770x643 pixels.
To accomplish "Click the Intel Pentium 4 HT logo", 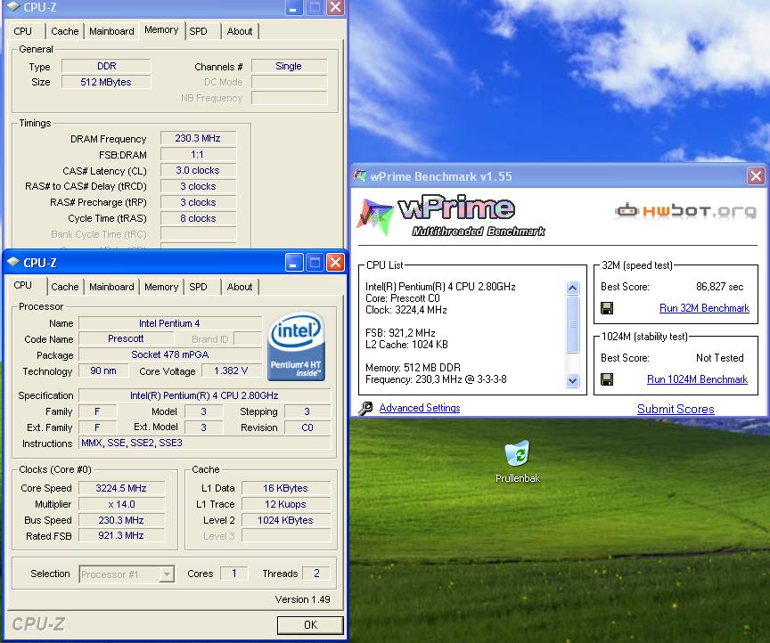I will click(296, 346).
